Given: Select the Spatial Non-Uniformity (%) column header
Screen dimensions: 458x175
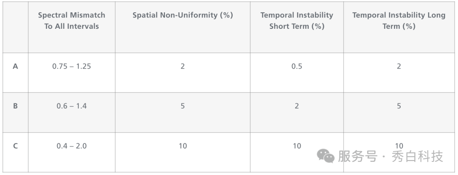Looking at the screenshot, I should point(182,15).
